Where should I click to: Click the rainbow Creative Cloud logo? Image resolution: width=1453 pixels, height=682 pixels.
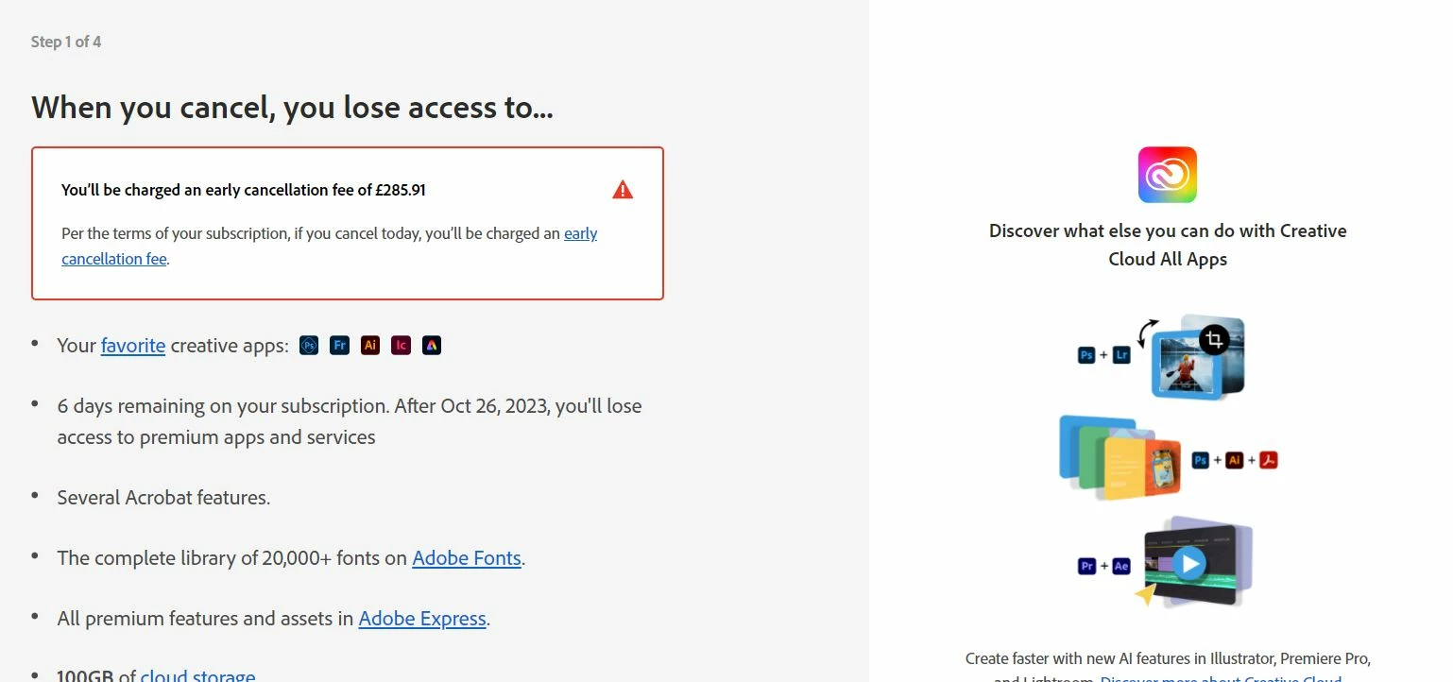1168,175
